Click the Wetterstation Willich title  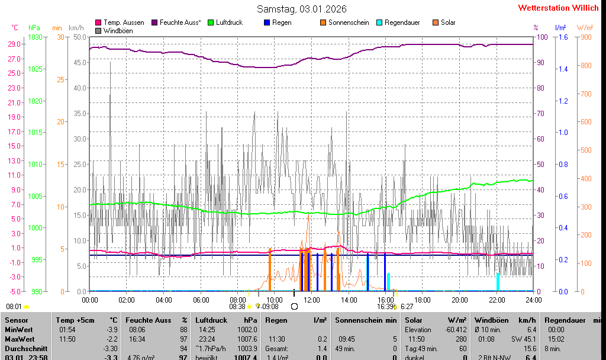[x=558, y=8]
